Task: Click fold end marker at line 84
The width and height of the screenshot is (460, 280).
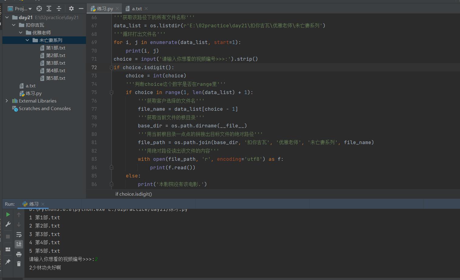Action: click(x=112, y=167)
